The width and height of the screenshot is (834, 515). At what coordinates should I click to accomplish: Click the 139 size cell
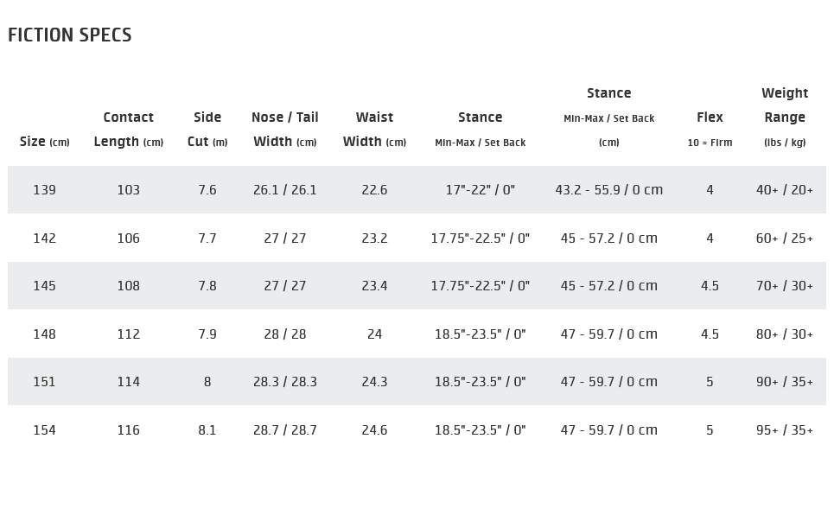44,190
